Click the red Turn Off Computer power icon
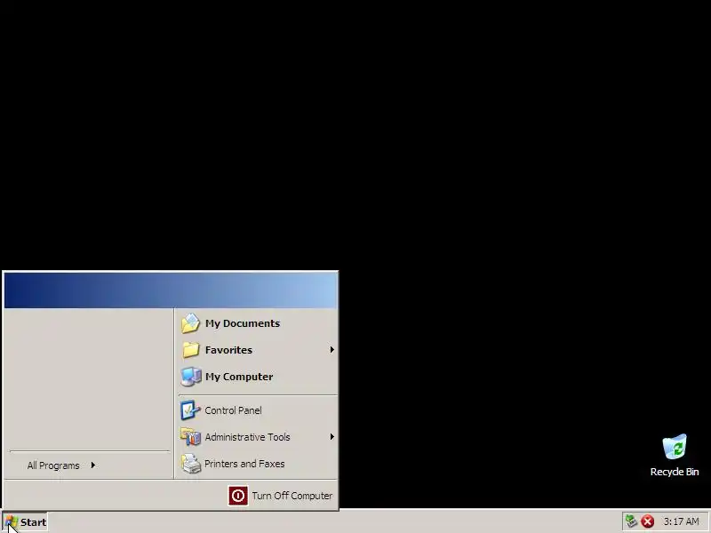 (x=237, y=496)
